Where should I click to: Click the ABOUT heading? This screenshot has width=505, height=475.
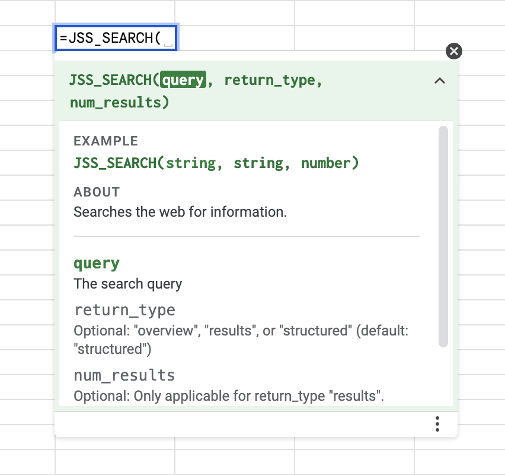[97, 192]
